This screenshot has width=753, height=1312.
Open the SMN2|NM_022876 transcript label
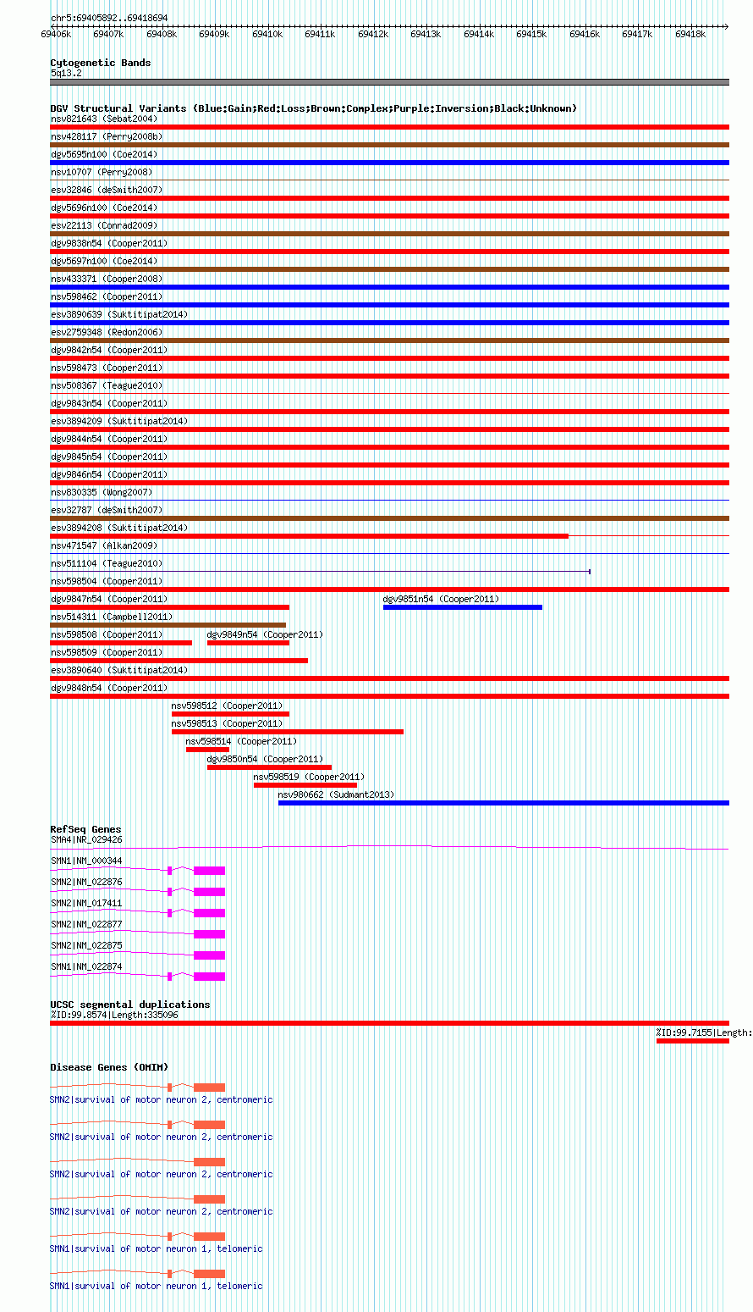tap(86, 883)
